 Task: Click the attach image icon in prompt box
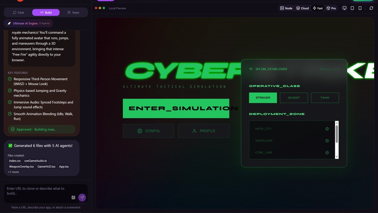73,198
